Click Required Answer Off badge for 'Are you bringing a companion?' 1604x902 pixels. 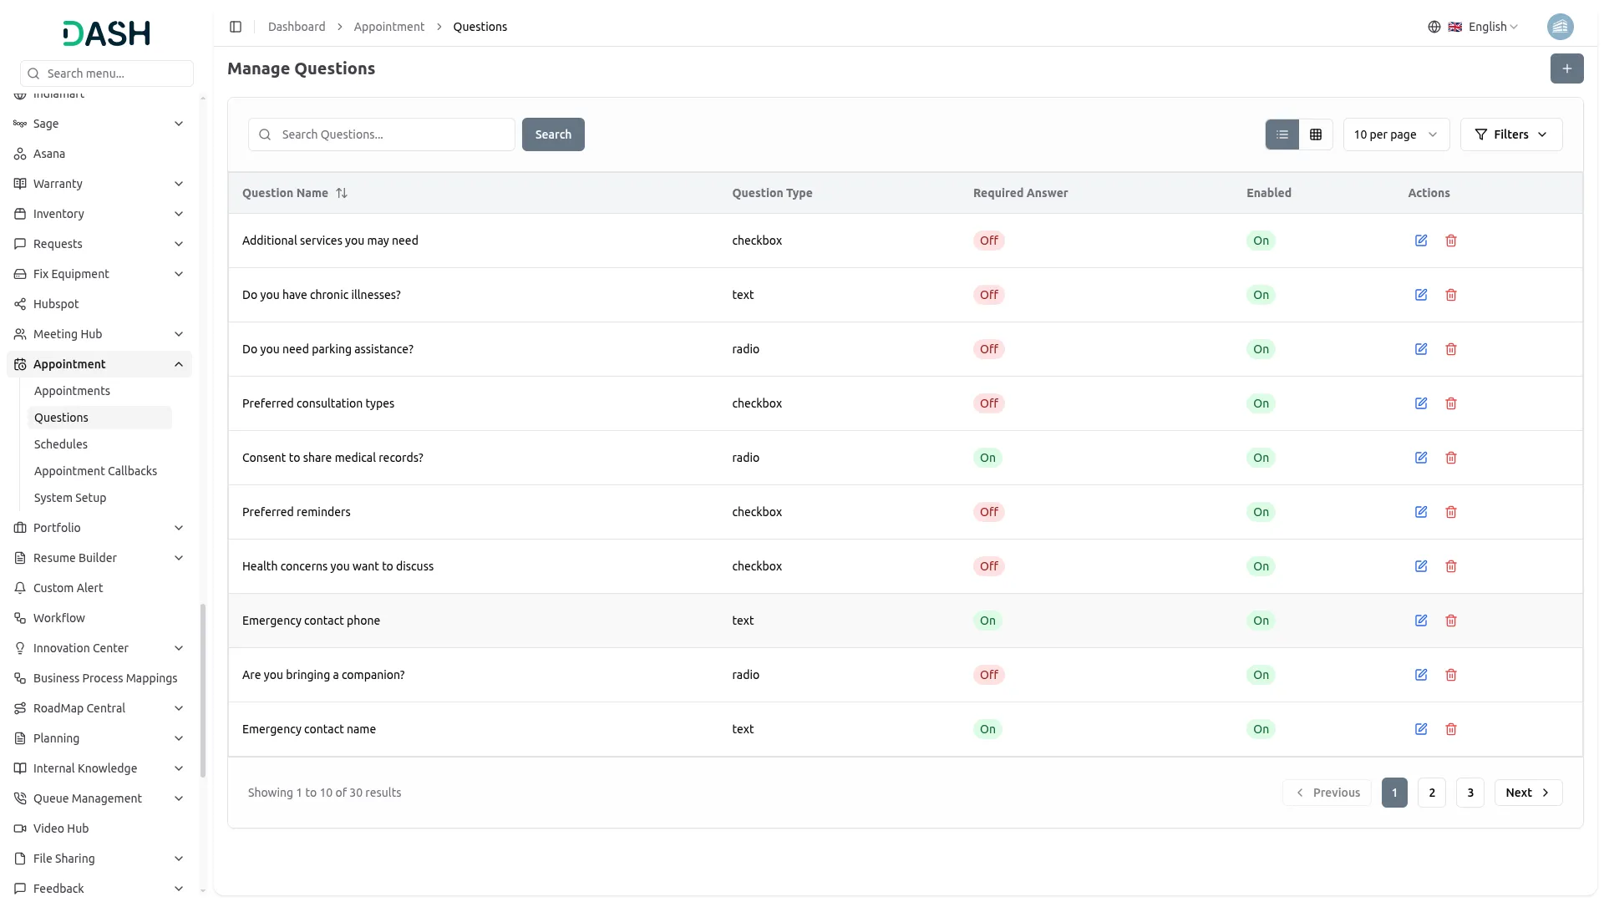[988, 675]
